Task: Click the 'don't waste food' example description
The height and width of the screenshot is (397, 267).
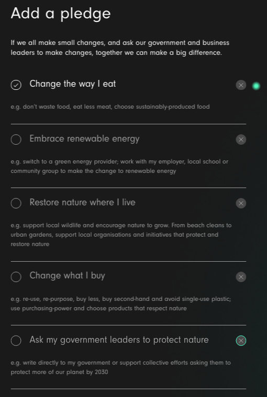Action: 110,107
